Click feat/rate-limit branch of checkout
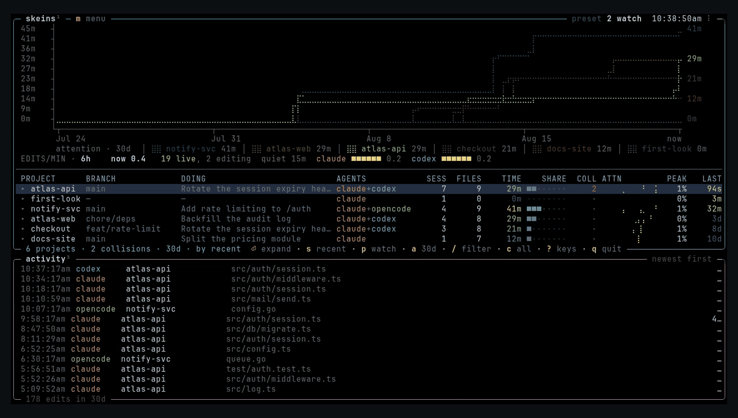This screenshot has width=738, height=418. pos(123,229)
